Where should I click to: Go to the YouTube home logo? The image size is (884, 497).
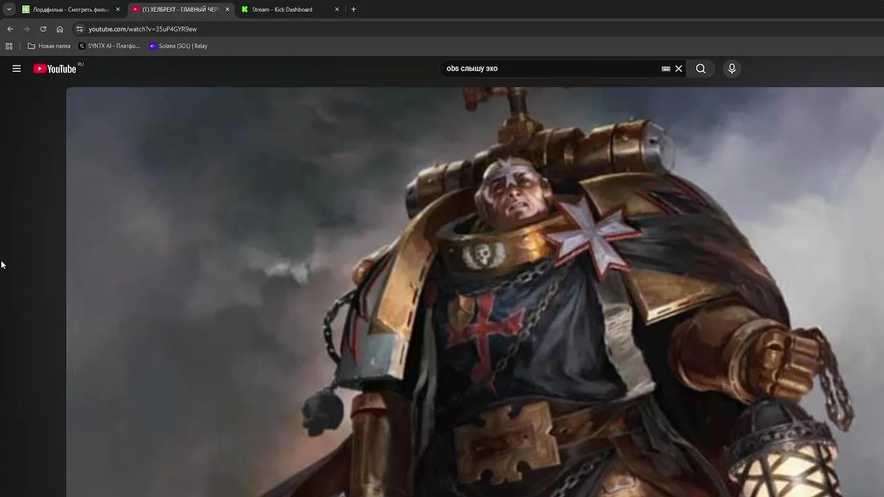[x=55, y=68]
